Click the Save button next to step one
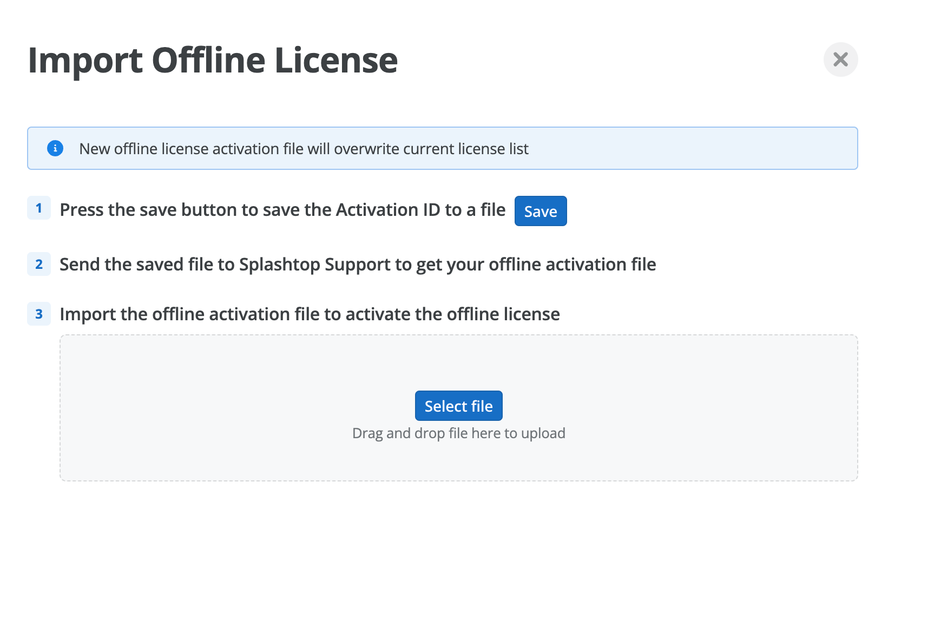 point(540,211)
